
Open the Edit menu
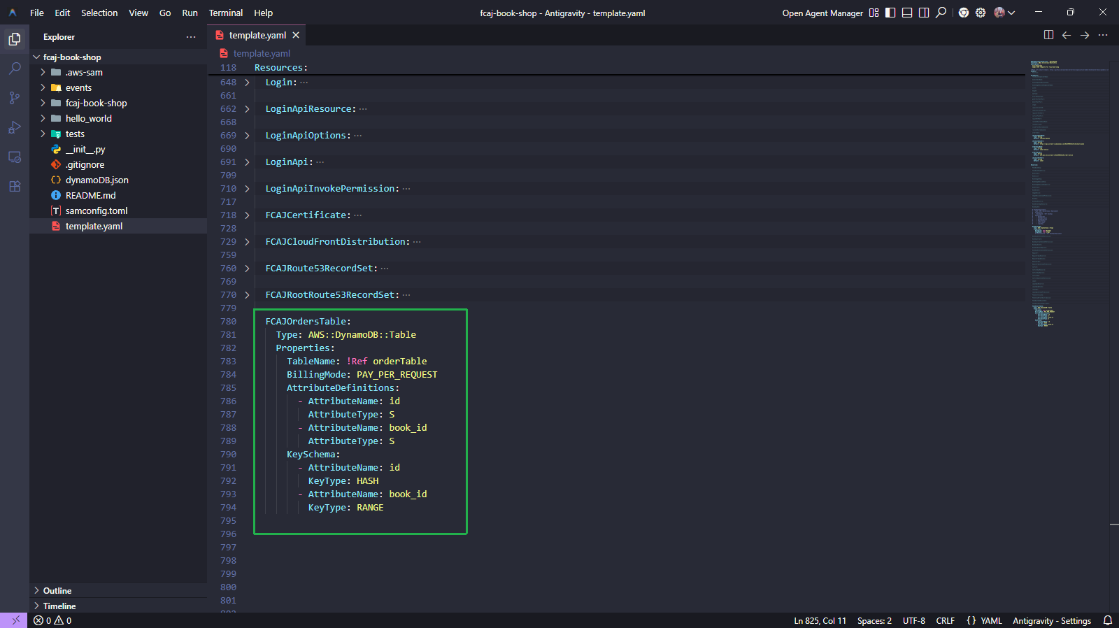62,13
